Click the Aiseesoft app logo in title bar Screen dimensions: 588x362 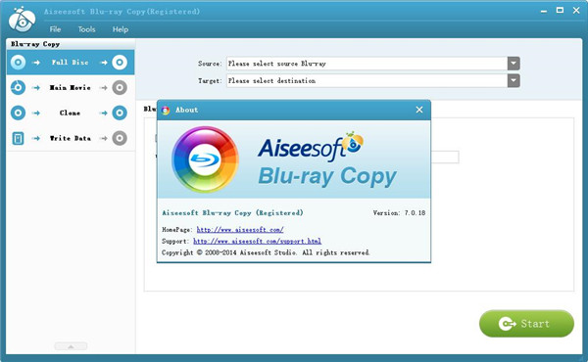[23, 20]
